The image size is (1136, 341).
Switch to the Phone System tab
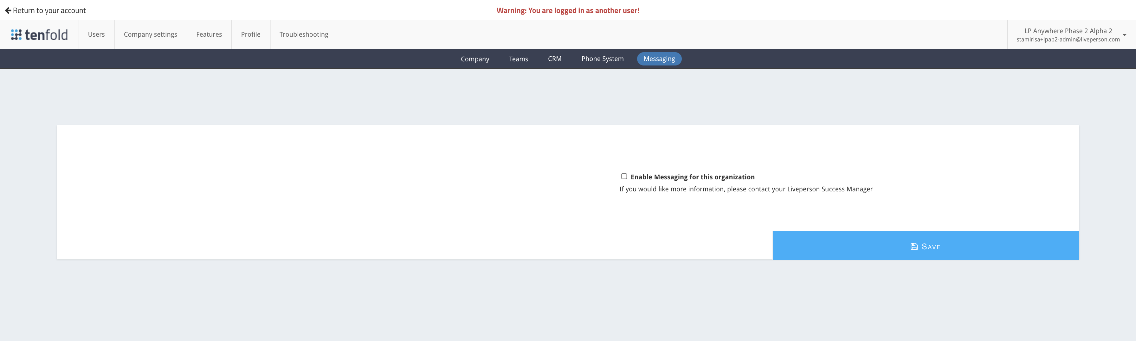click(603, 59)
